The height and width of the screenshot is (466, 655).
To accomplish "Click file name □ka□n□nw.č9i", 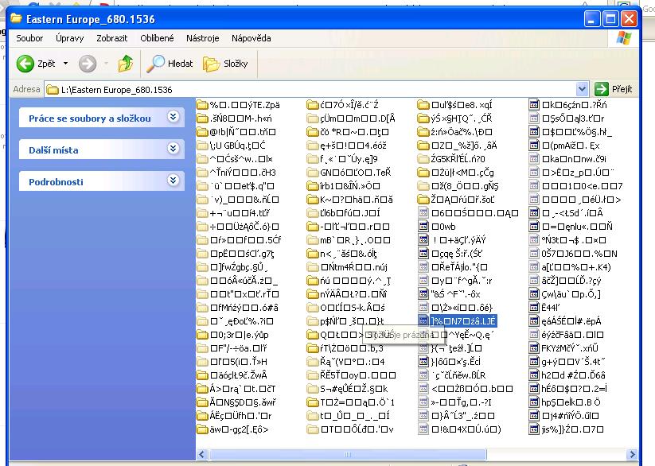I will [x=574, y=159].
